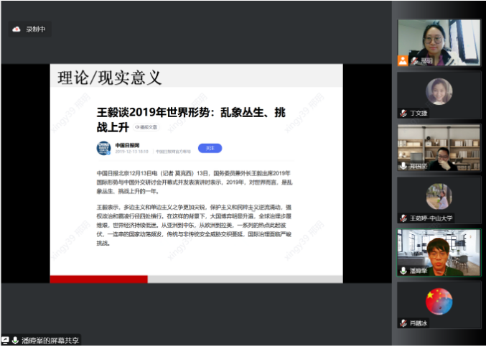This screenshot has height=347, width=486.
Task: Click microphone icon beside 郑国坚
Action: (403, 166)
